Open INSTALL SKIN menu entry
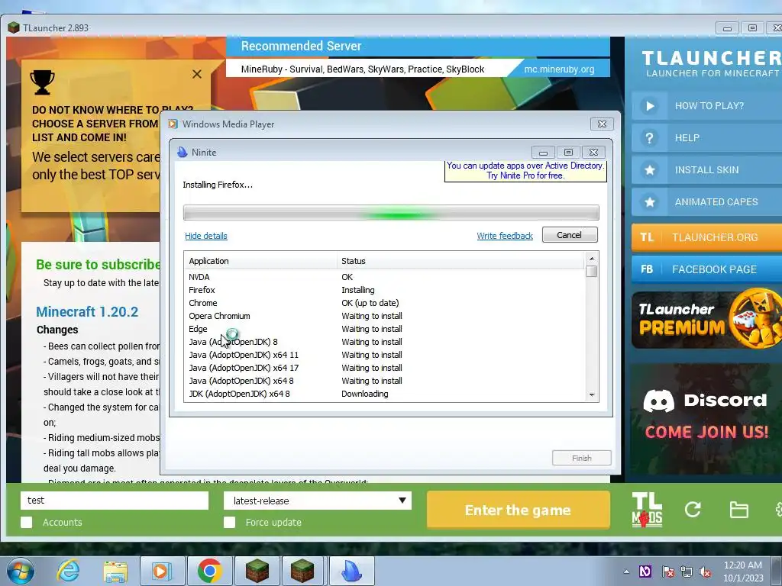 [x=706, y=170]
